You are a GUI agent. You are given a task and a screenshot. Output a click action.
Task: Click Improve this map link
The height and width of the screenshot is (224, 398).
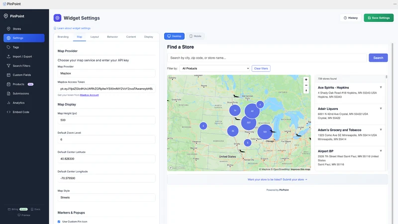pos(300,169)
